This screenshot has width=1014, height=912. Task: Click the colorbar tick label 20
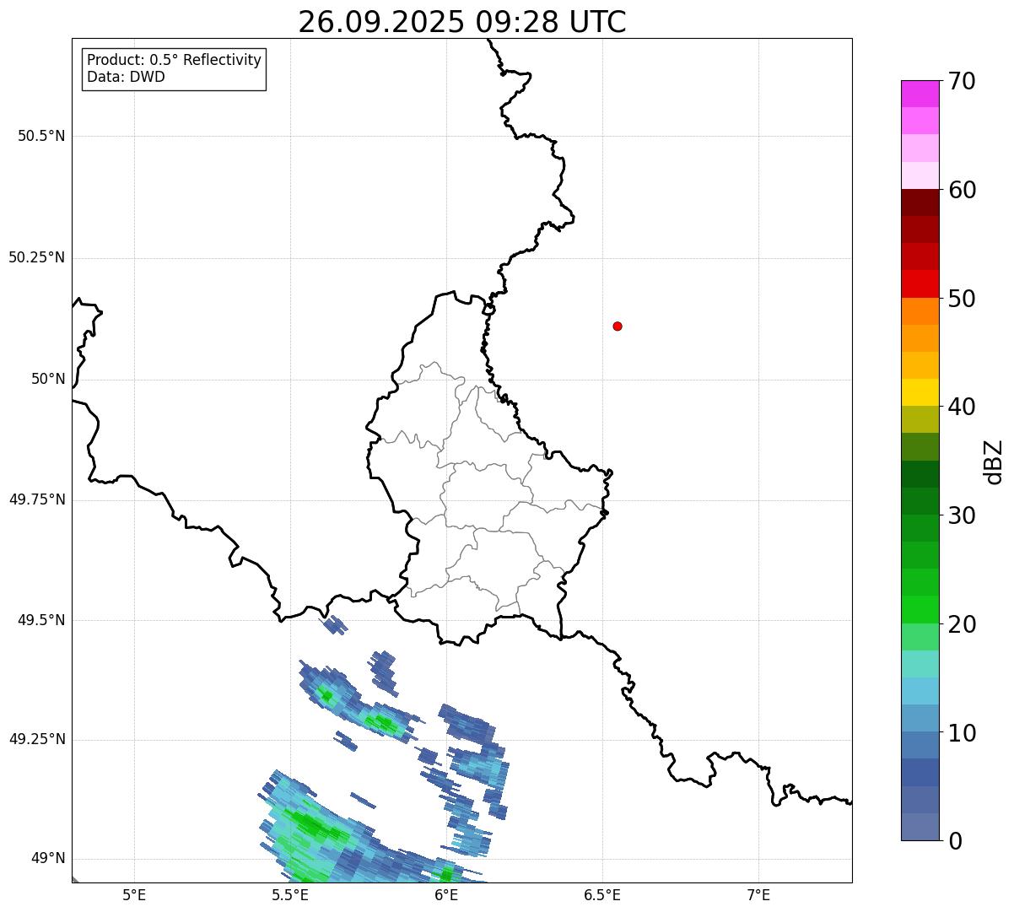962,624
